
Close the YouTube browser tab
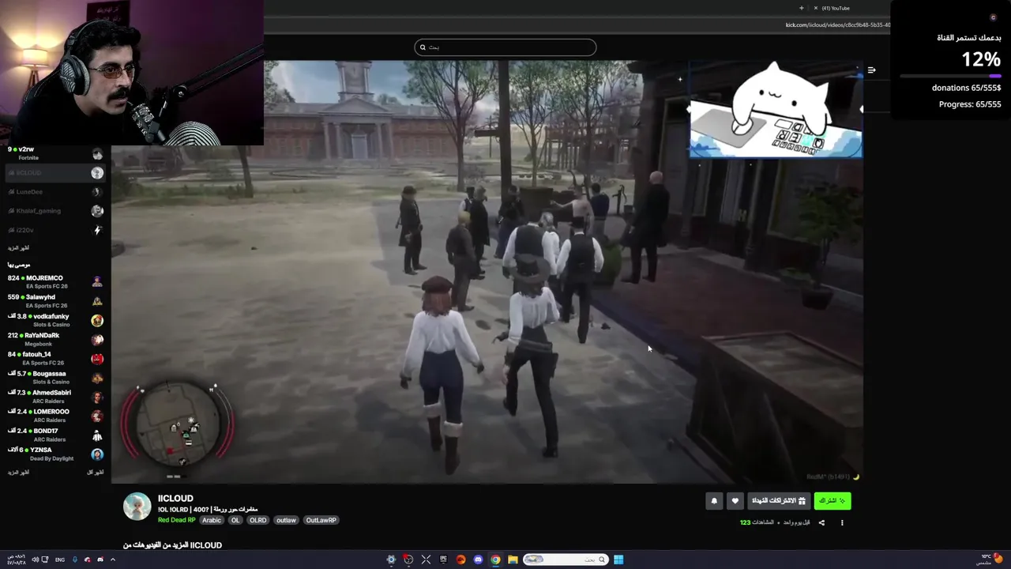tap(816, 8)
